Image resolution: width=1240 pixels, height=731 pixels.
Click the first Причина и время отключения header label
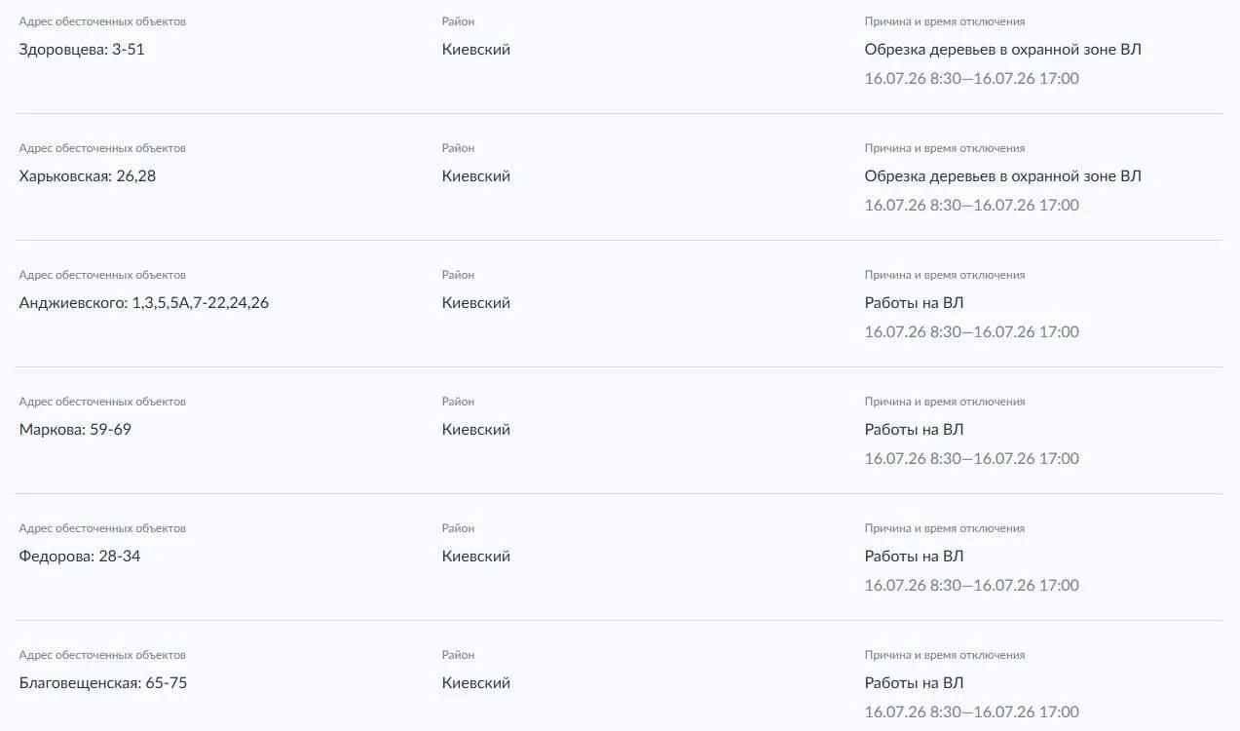pos(945,21)
